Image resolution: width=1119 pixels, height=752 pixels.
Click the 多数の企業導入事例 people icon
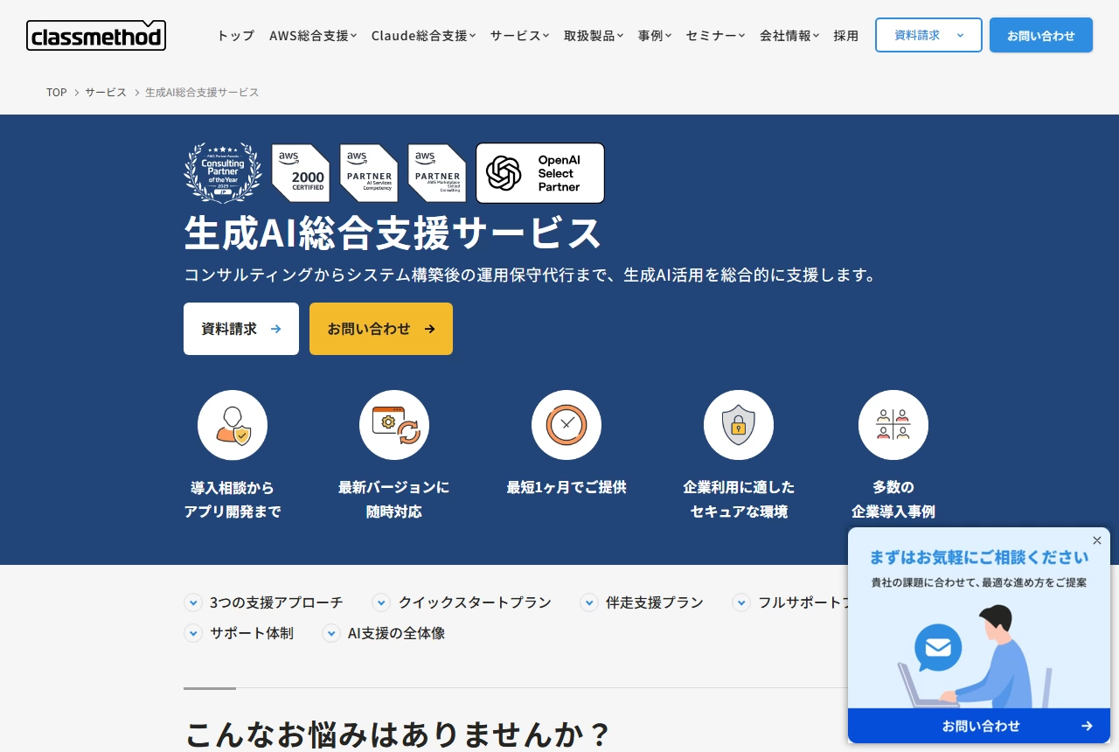(893, 425)
